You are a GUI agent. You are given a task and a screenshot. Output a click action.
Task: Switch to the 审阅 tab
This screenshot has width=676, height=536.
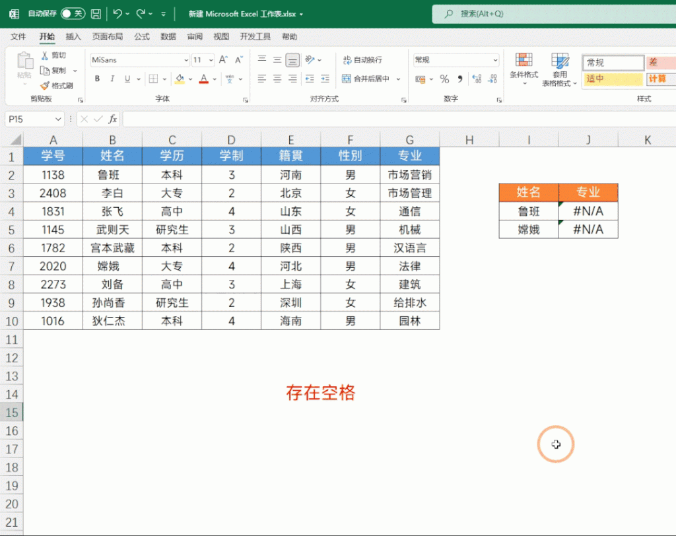(x=195, y=37)
